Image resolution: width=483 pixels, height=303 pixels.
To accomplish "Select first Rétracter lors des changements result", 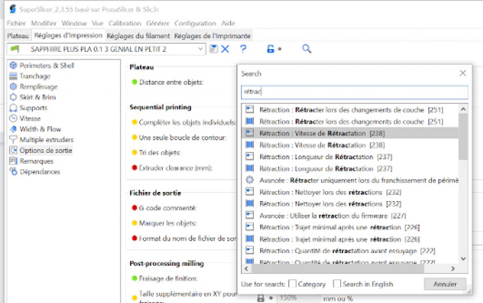I will tap(350, 110).
